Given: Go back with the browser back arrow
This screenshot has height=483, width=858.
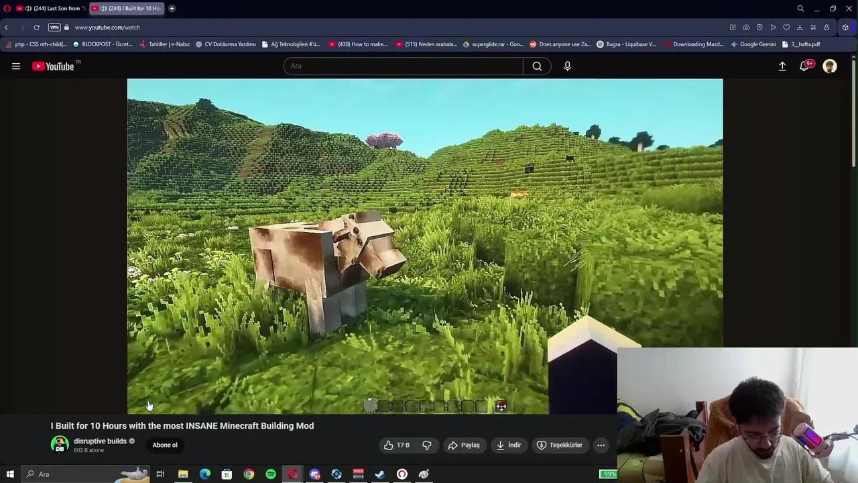Looking at the screenshot, I should click(x=6, y=28).
